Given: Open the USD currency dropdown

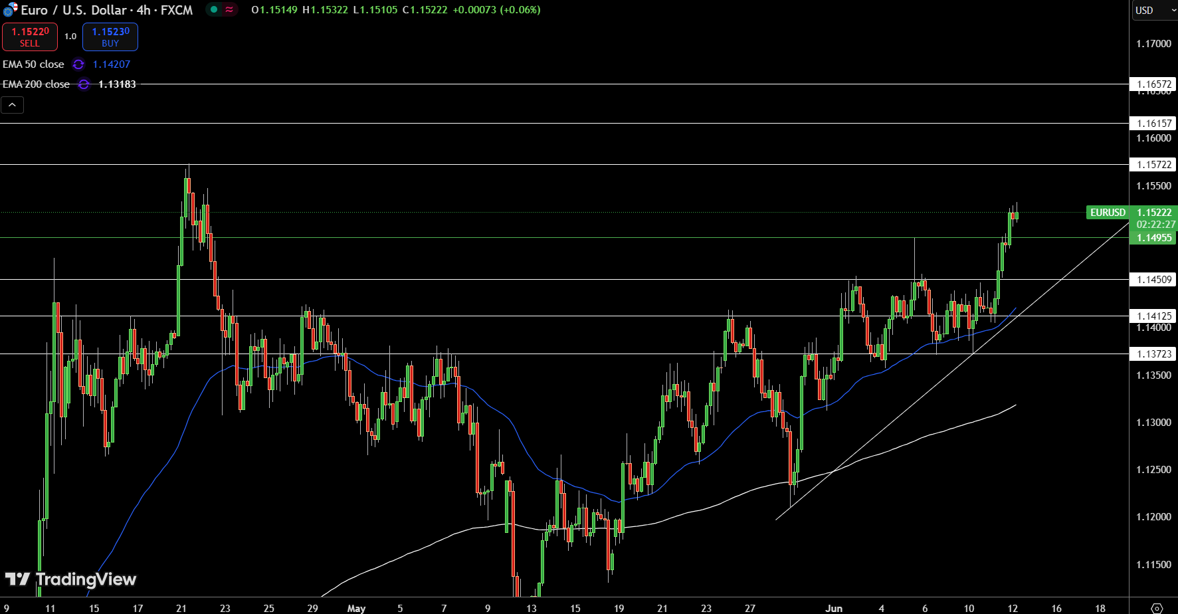Looking at the screenshot, I should pos(1153,10).
